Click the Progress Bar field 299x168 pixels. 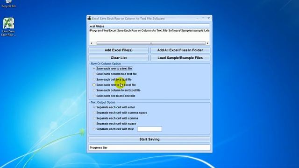pyautogui.click(x=149, y=147)
